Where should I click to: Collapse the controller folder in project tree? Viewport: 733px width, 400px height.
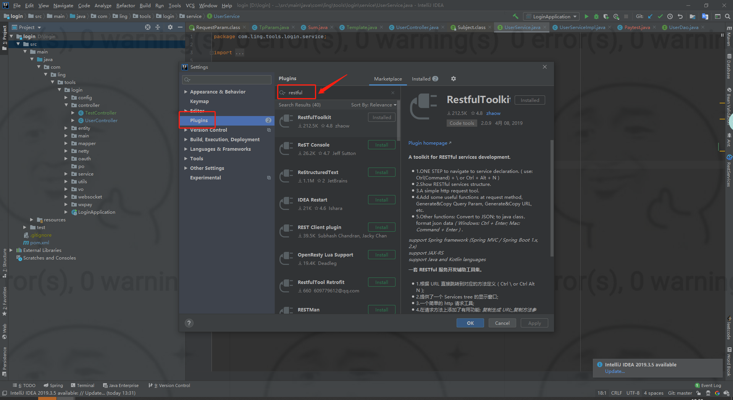pos(66,105)
